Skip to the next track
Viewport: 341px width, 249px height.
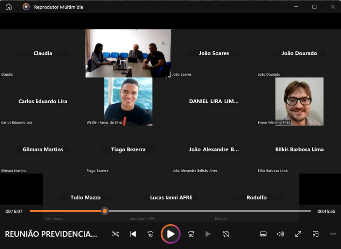208,234
